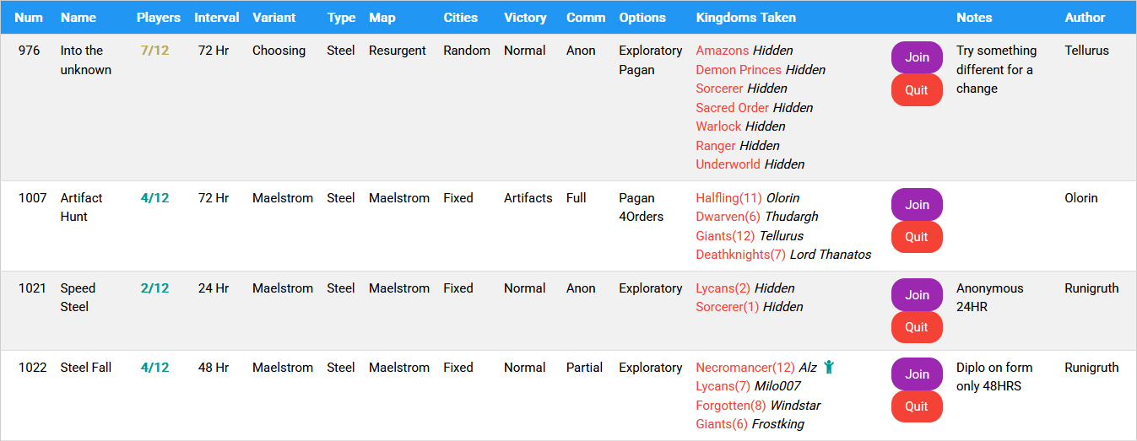
Task: Sort by the Players column header
Action: (x=159, y=17)
